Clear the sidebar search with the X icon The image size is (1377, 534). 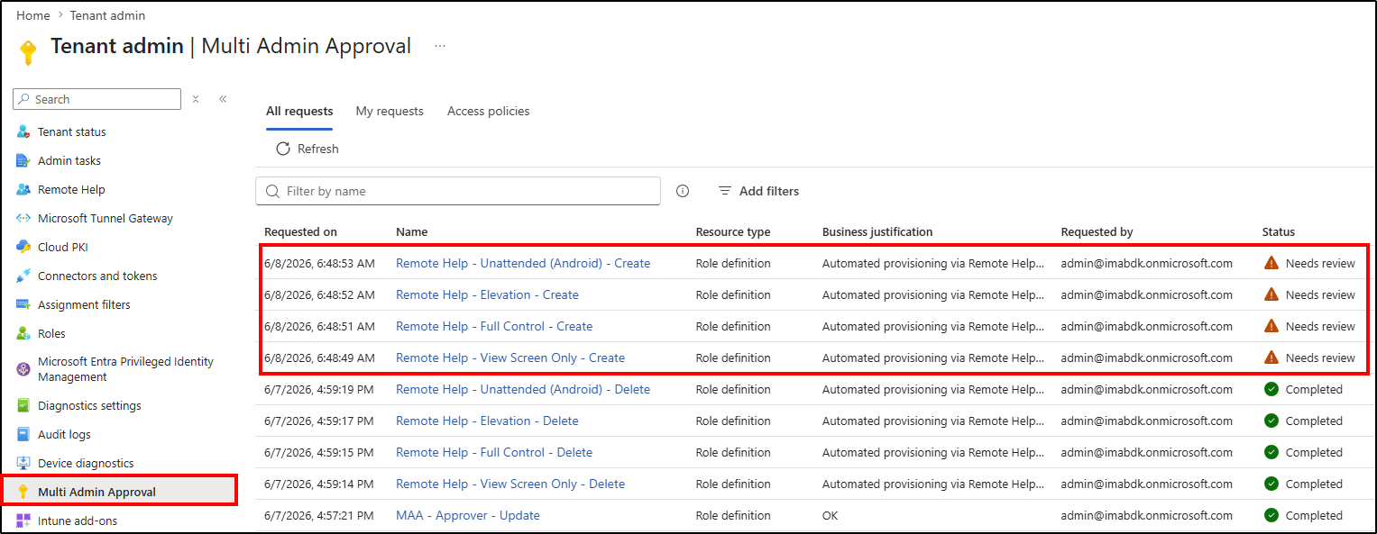click(x=196, y=99)
